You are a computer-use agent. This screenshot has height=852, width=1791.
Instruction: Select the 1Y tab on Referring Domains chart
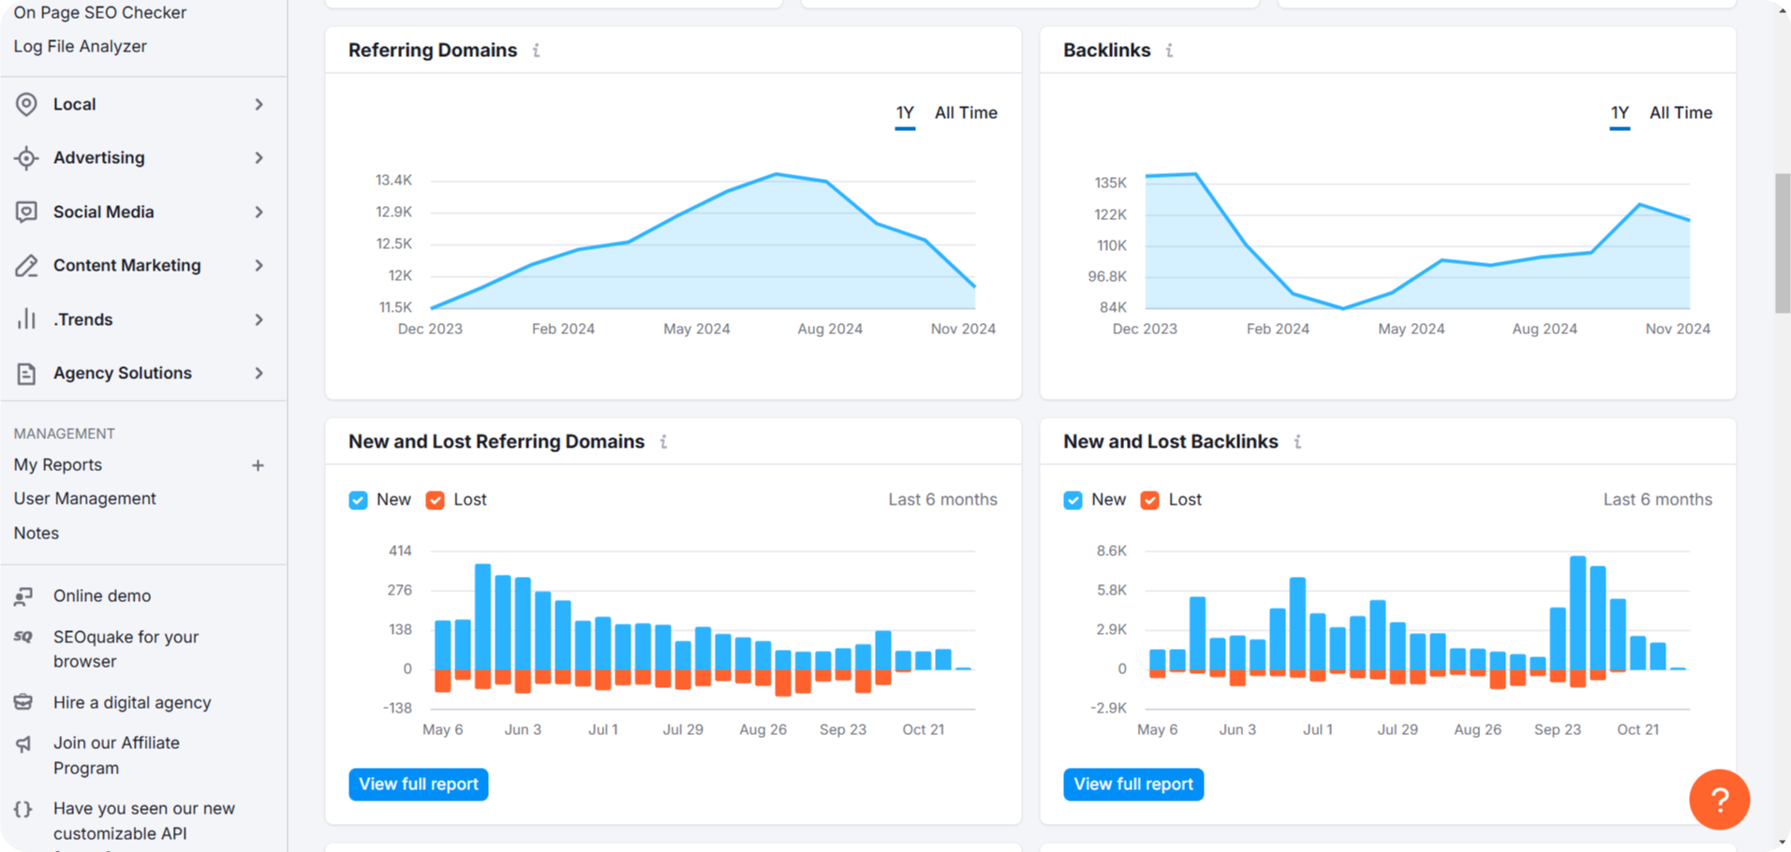pos(905,112)
